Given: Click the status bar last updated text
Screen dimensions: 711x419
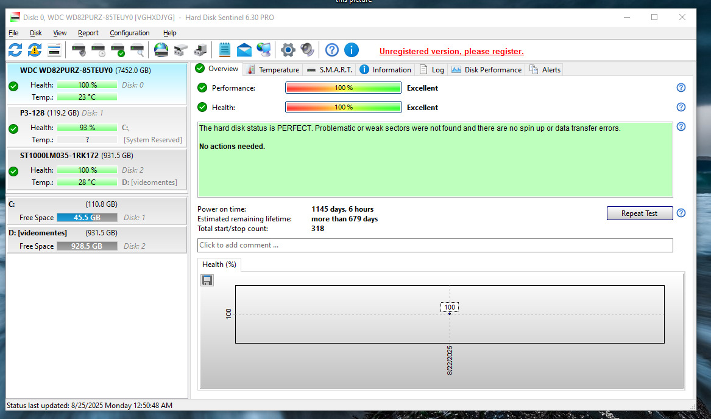Looking at the screenshot, I should tap(90, 406).
